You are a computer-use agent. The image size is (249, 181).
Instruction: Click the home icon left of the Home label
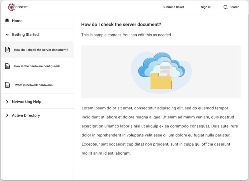[x=6, y=20]
